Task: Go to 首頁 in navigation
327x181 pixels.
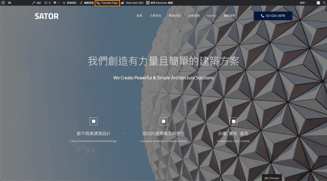Action: (x=139, y=16)
